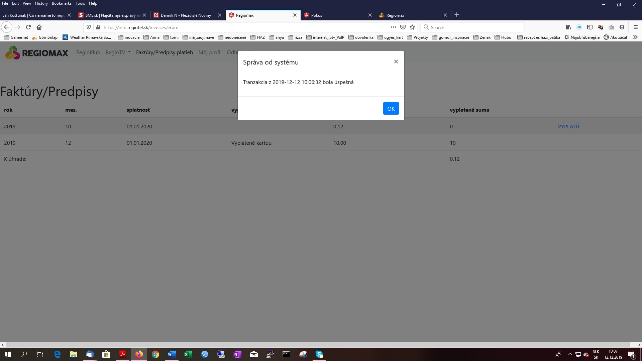Image resolution: width=642 pixels, height=361 pixels.
Task: Open a new browser tab
Action: click(457, 15)
